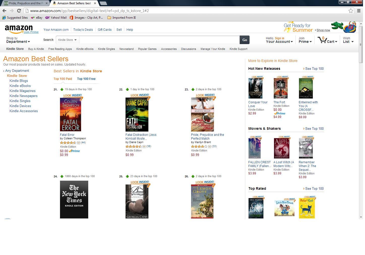This screenshot has height=255, width=365.
Task: Click the Amazon search input field
Action: coord(159,40)
